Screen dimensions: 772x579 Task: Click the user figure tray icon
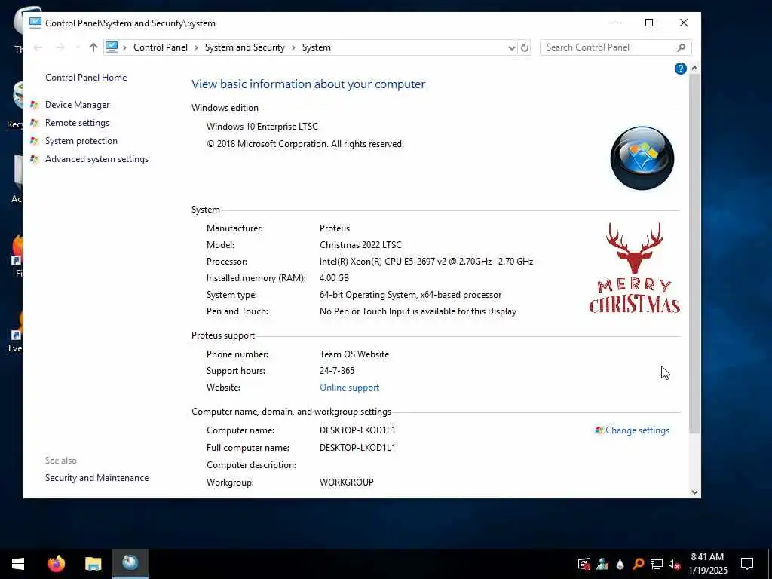click(x=602, y=564)
